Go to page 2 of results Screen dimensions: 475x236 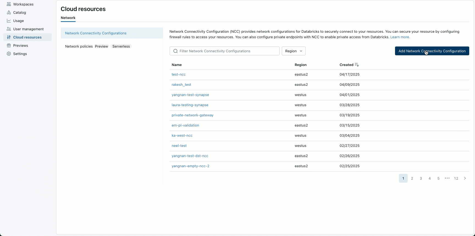pyautogui.click(x=412, y=178)
